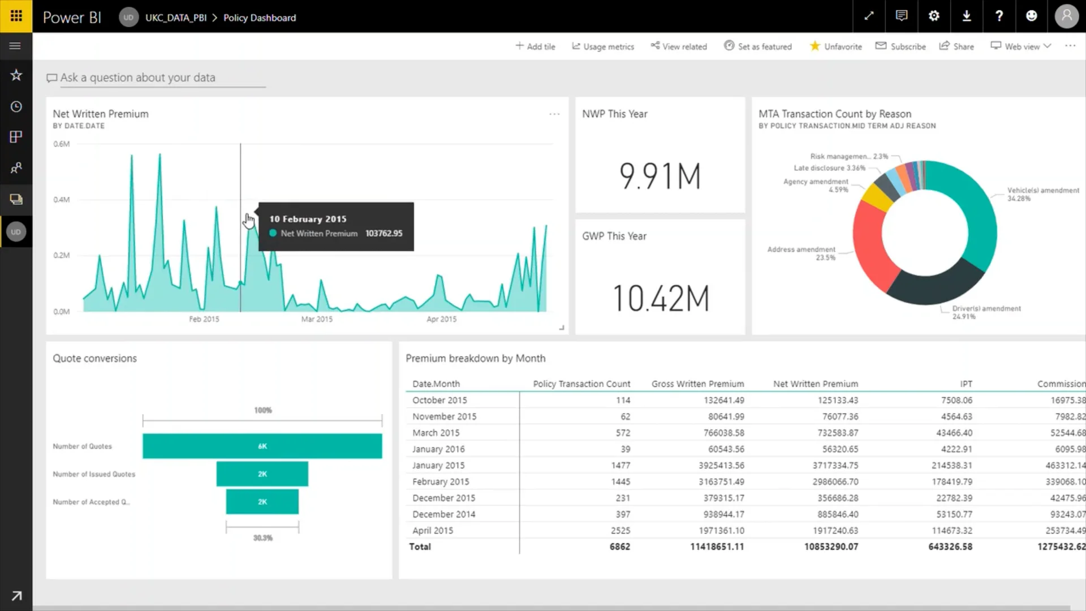Toggle Unfavorite star for dashboard

[835, 46]
